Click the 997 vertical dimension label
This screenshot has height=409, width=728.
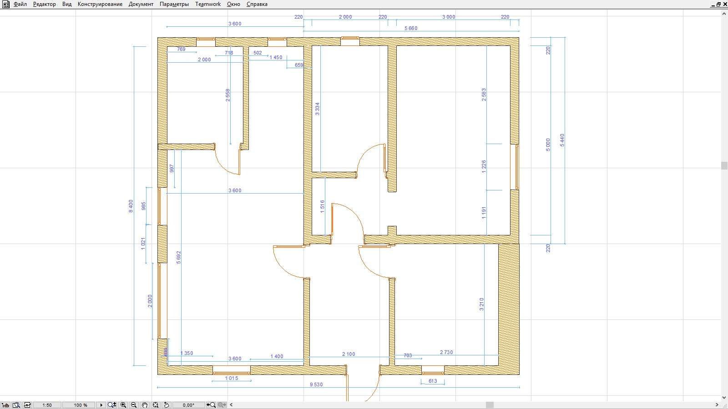point(172,168)
